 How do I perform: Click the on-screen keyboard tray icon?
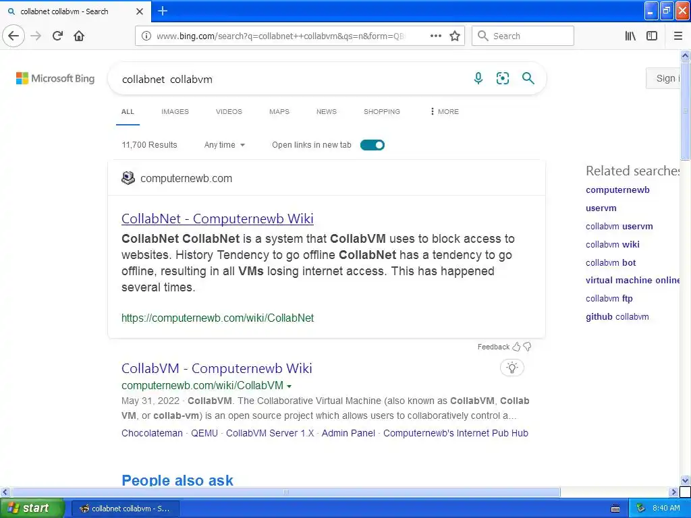[x=615, y=509]
